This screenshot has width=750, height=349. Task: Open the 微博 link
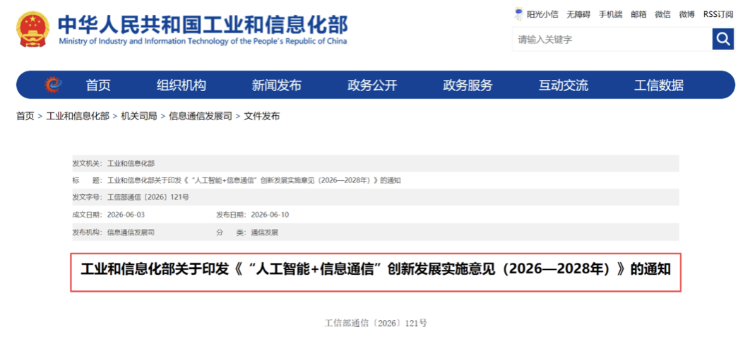click(687, 14)
